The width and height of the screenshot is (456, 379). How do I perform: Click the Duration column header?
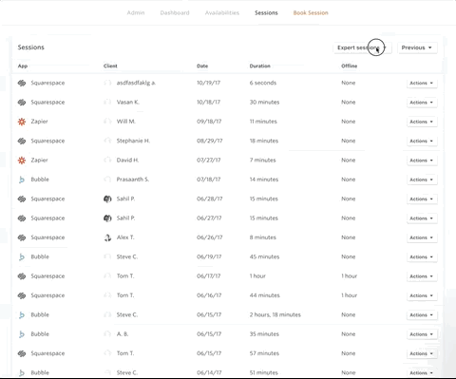pyautogui.click(x=260, y=66)
